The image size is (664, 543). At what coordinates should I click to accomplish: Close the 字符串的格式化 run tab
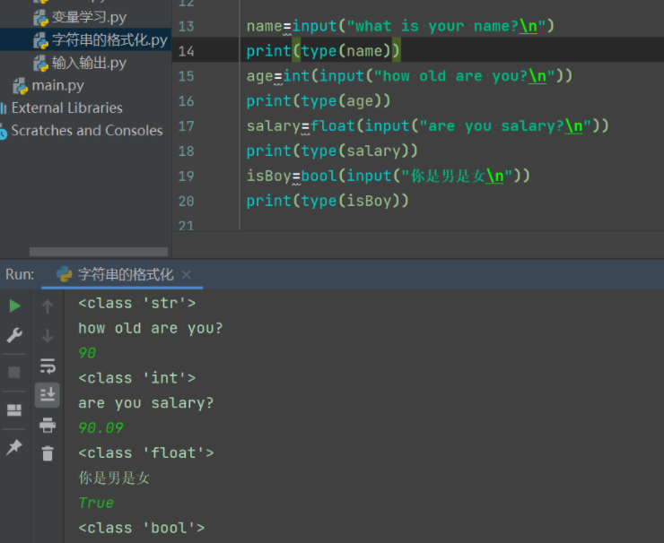[x=187, y=275]
